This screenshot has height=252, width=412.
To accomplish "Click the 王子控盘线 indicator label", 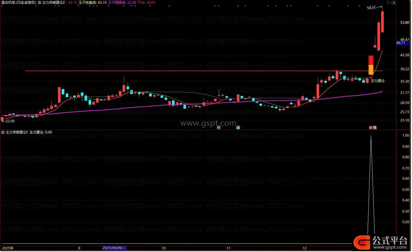I will coord(87,3).
